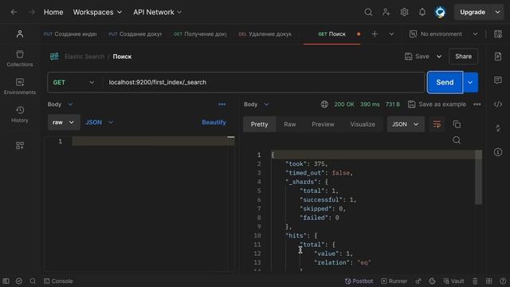Image resolution: width=510 pixels, height=287 pixels.
Task: Open the GET method dropdown
Action: click(x=74, y=82)
